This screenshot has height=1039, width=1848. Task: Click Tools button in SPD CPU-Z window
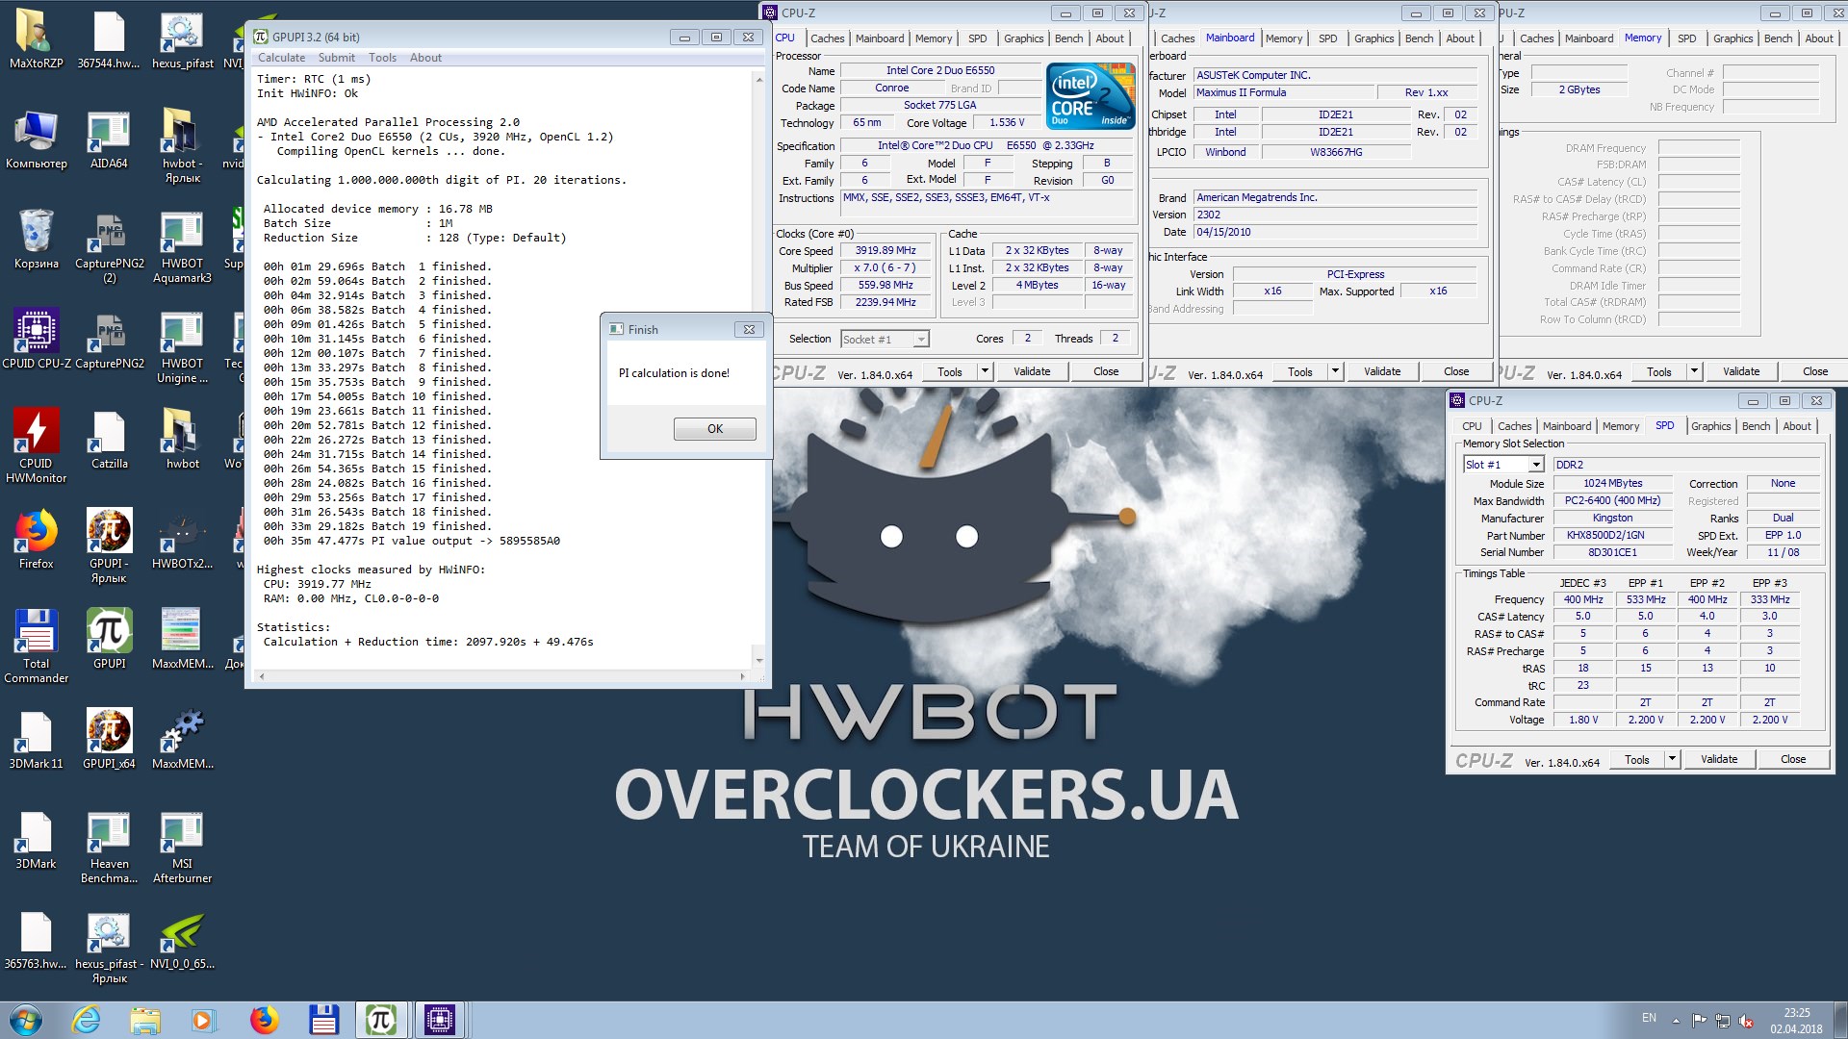[1636, 759]
